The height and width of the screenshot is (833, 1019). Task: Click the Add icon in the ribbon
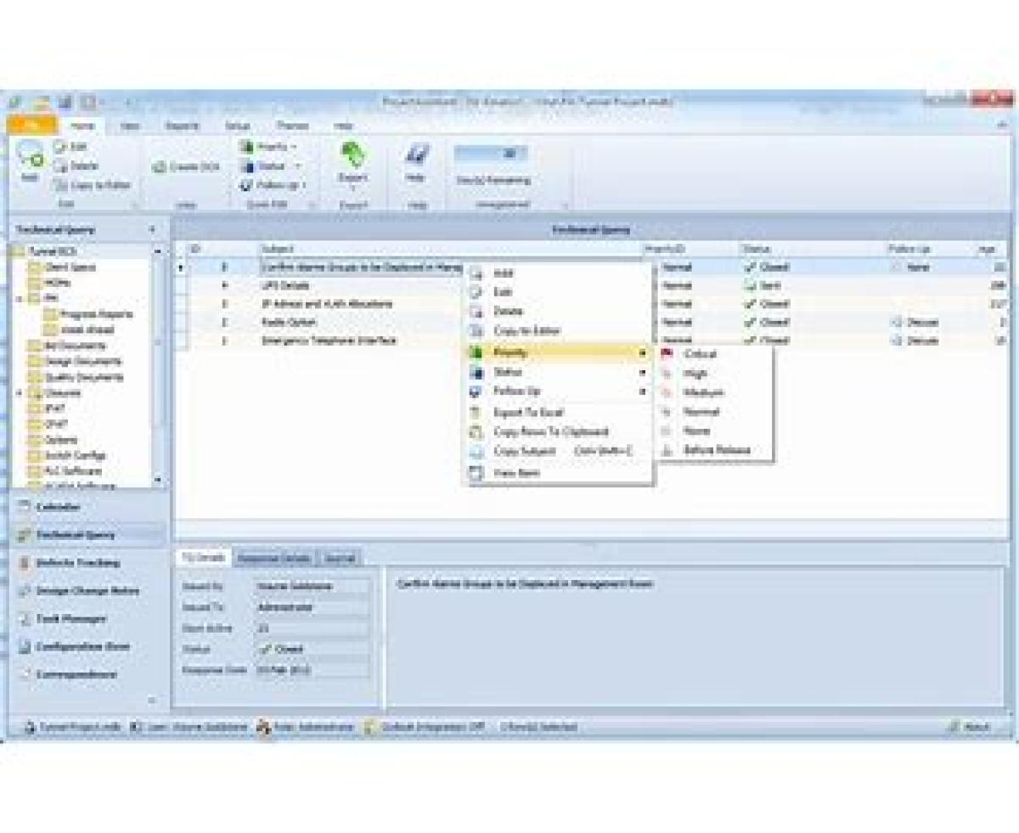[x=31, y=162]
